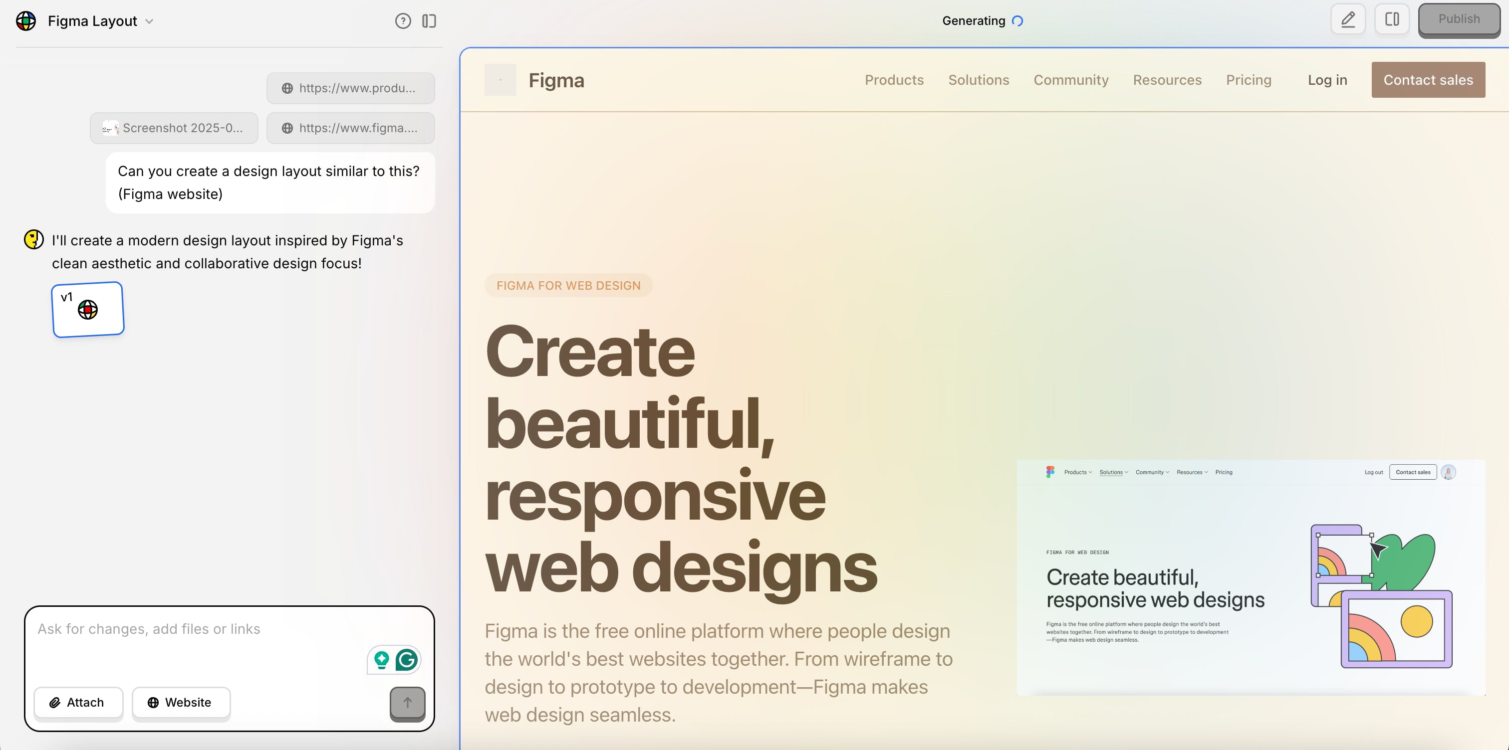Screen dimensions: 1509x750
Task: Click Pricing in preview navigation
Action: (x=1249, y=80)
